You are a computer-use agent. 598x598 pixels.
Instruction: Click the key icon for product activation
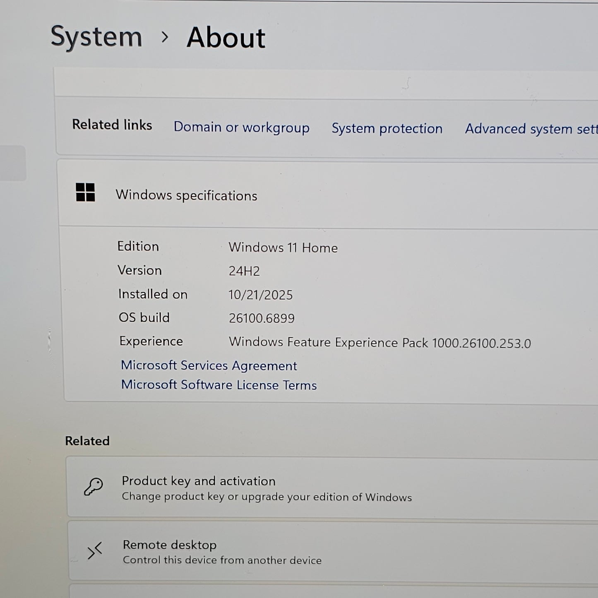[94, 486]
